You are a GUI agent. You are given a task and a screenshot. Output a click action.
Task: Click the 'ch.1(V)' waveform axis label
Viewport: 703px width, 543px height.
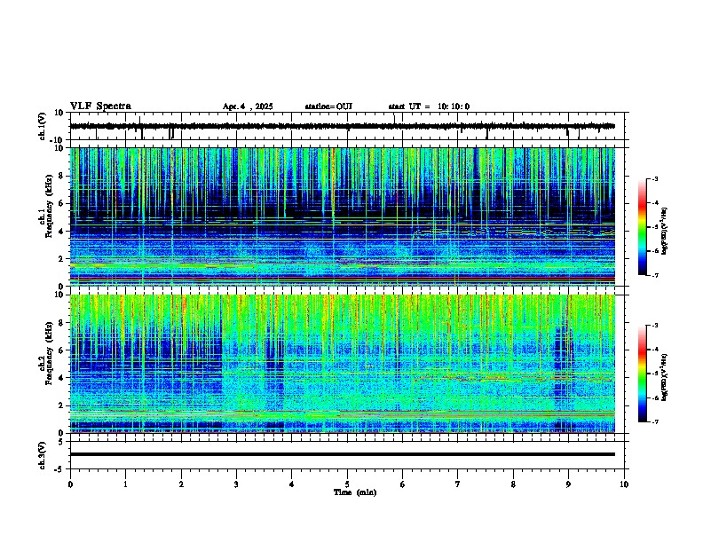[x=43, y=126]
